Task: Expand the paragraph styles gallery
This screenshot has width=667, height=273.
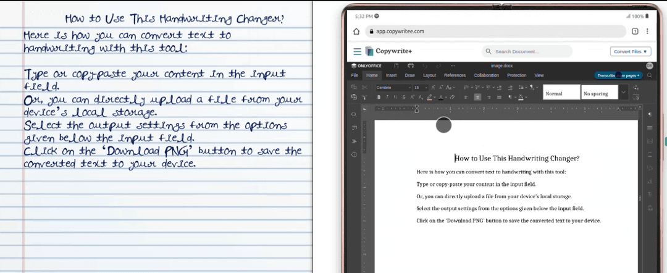Action: click(x=624, y=92)
